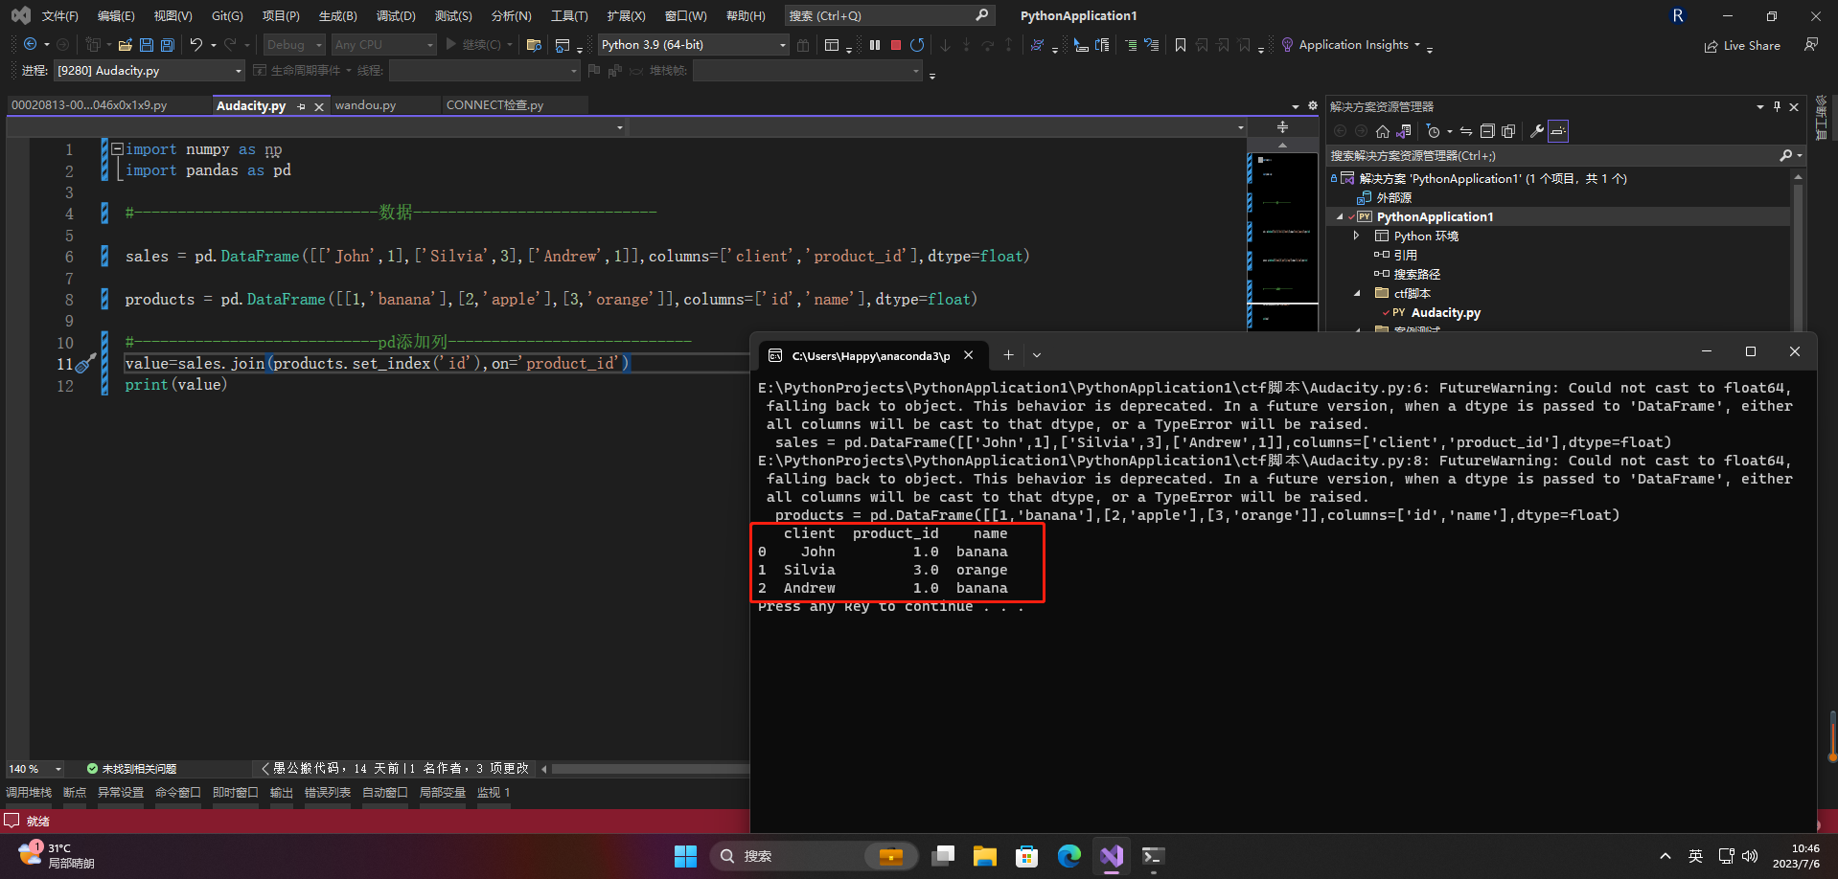The height and width of the screenshot is (879, 1838).
Task: Click the editor horizontal scrollbar
Action: tap(652, 769)
